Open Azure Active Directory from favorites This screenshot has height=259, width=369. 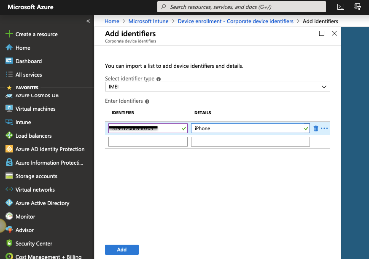42,203
